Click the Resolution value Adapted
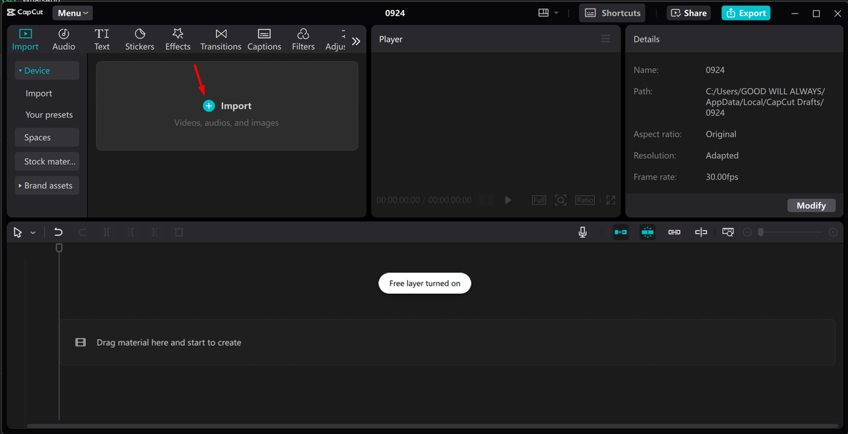Viewport: 848px width, 434px height. click(722, 155)
